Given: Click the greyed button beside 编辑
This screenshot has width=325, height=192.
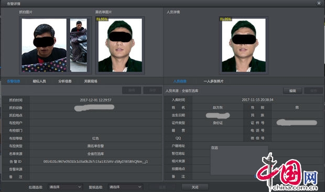Looking at the screenshot, I should click(313, 91).
